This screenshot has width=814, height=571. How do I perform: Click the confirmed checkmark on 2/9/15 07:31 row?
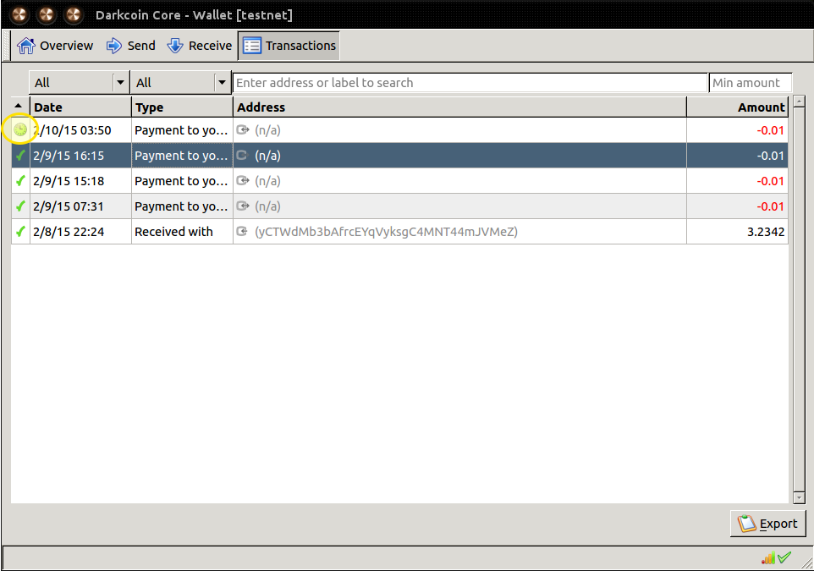[x=20, y=206]
